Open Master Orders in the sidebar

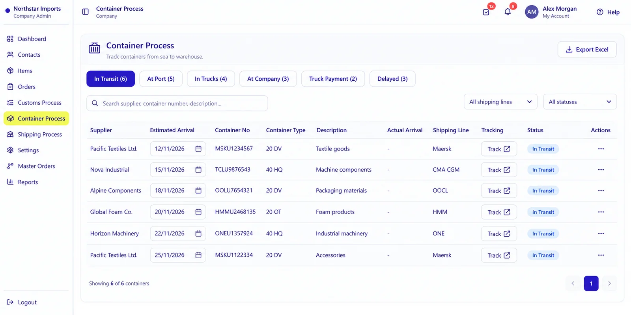point(36,166)
